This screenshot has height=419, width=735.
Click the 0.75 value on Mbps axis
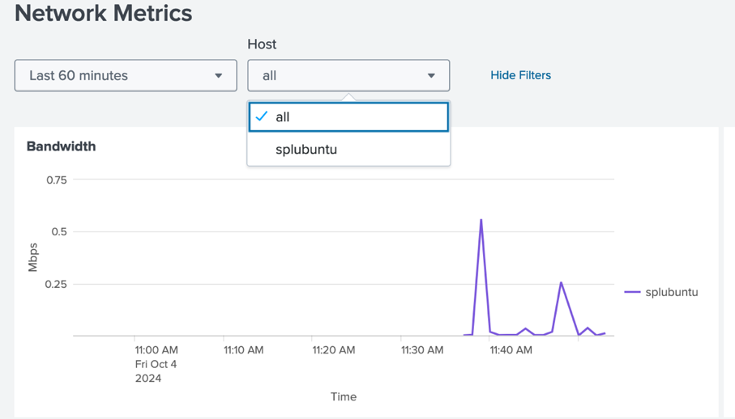tap(56, 180)
